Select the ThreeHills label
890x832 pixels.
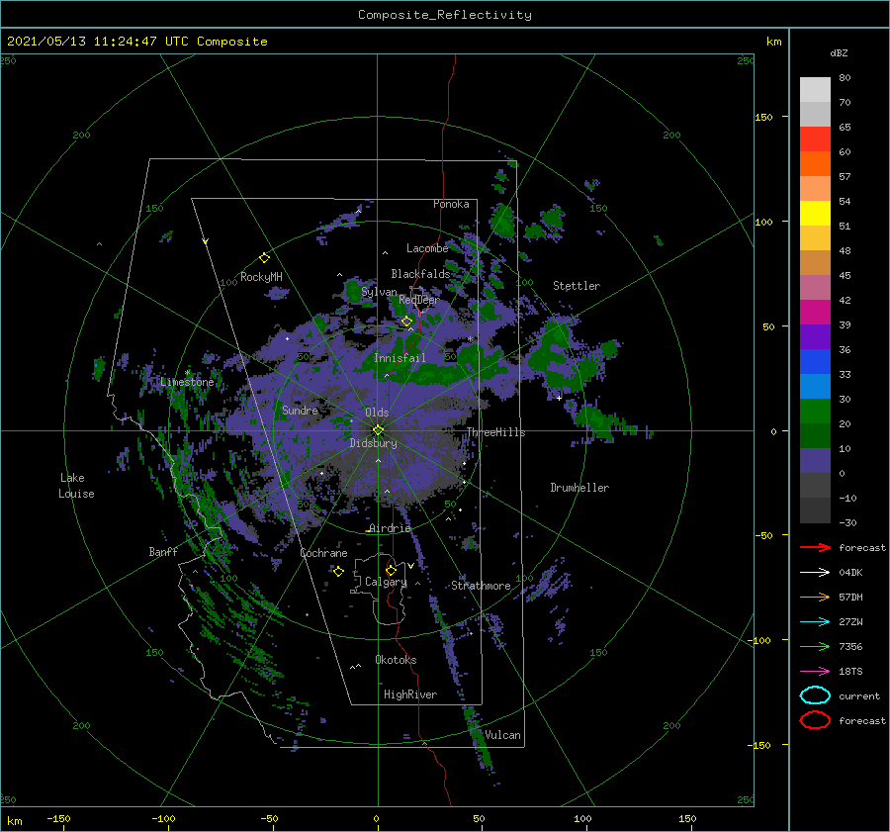click(x=495, y=432)
